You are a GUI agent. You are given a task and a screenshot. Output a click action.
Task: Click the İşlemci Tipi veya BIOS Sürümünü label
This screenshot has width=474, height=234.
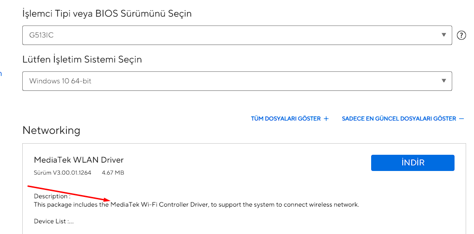(x=107, y=13)
